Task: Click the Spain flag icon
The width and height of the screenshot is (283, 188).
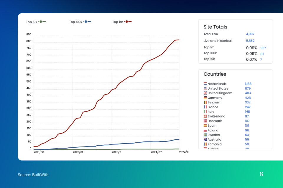Action: [x=205, y=126]
